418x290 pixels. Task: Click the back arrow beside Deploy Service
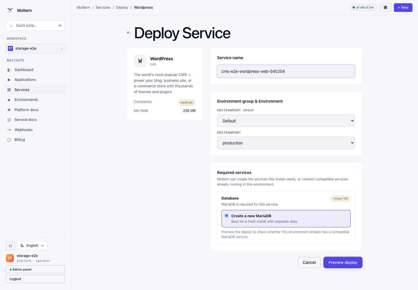(129, 32)
